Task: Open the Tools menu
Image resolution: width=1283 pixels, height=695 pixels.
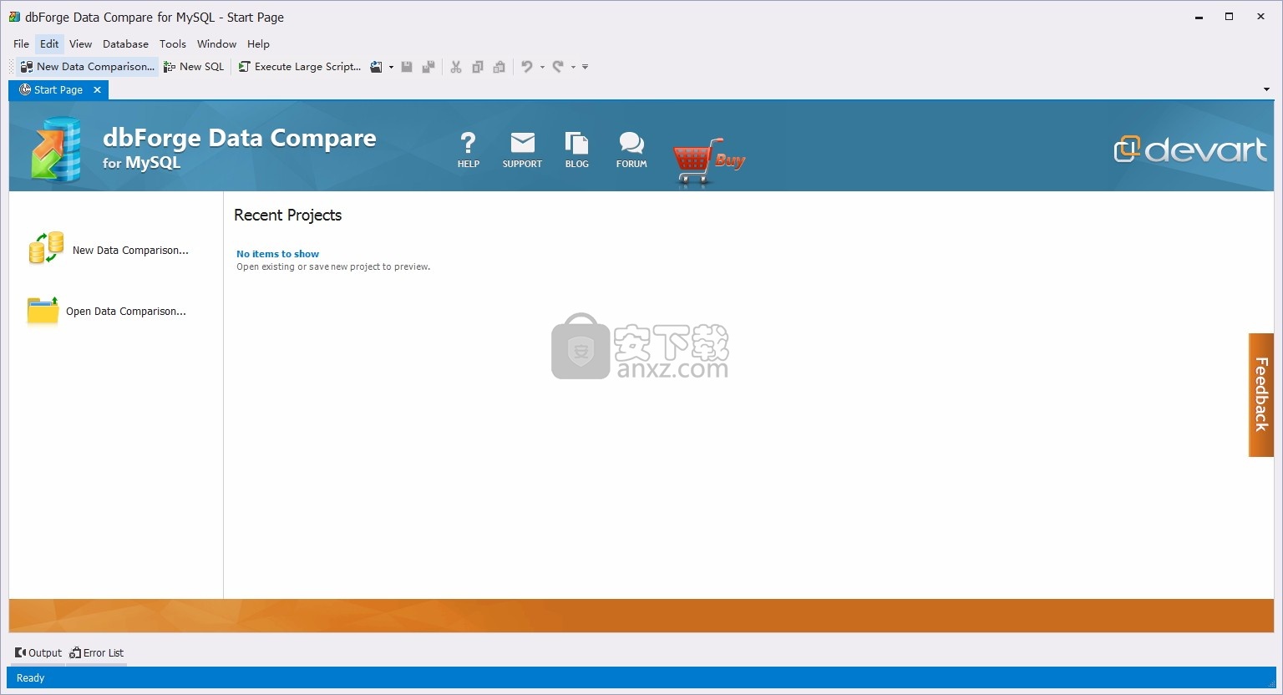Action: coord(173,44)
